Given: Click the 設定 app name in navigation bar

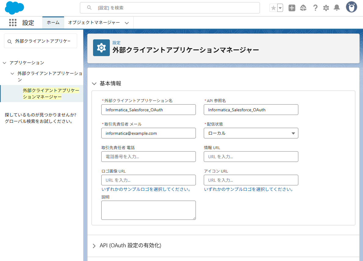Looking at the screenshot, I should [x=28, y=23].
